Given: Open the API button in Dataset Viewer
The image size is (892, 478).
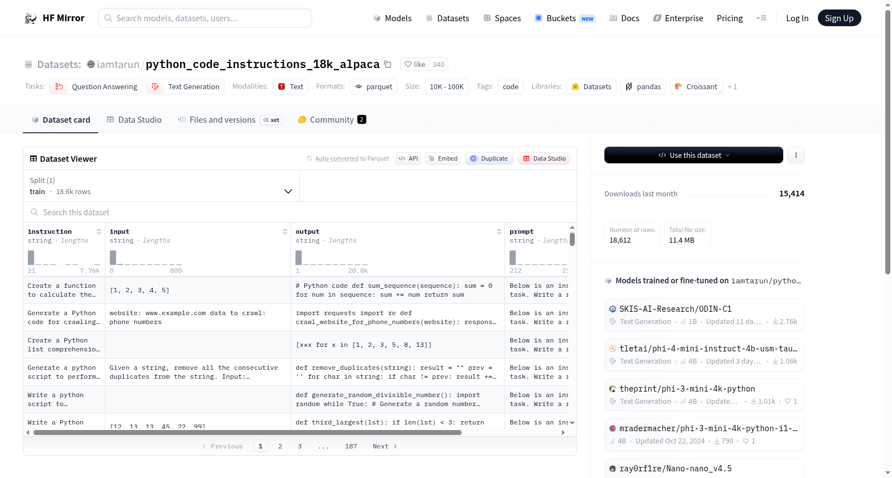Looking at the screenshot, I should click(x=408, y=158).
